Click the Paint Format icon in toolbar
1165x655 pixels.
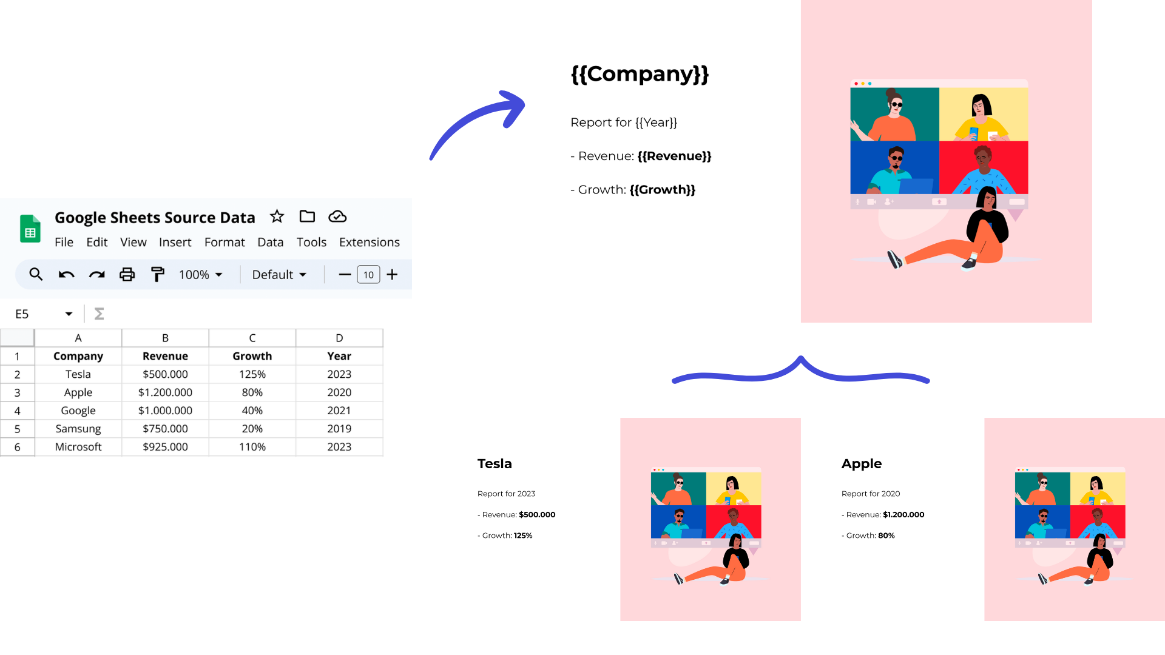158,274
